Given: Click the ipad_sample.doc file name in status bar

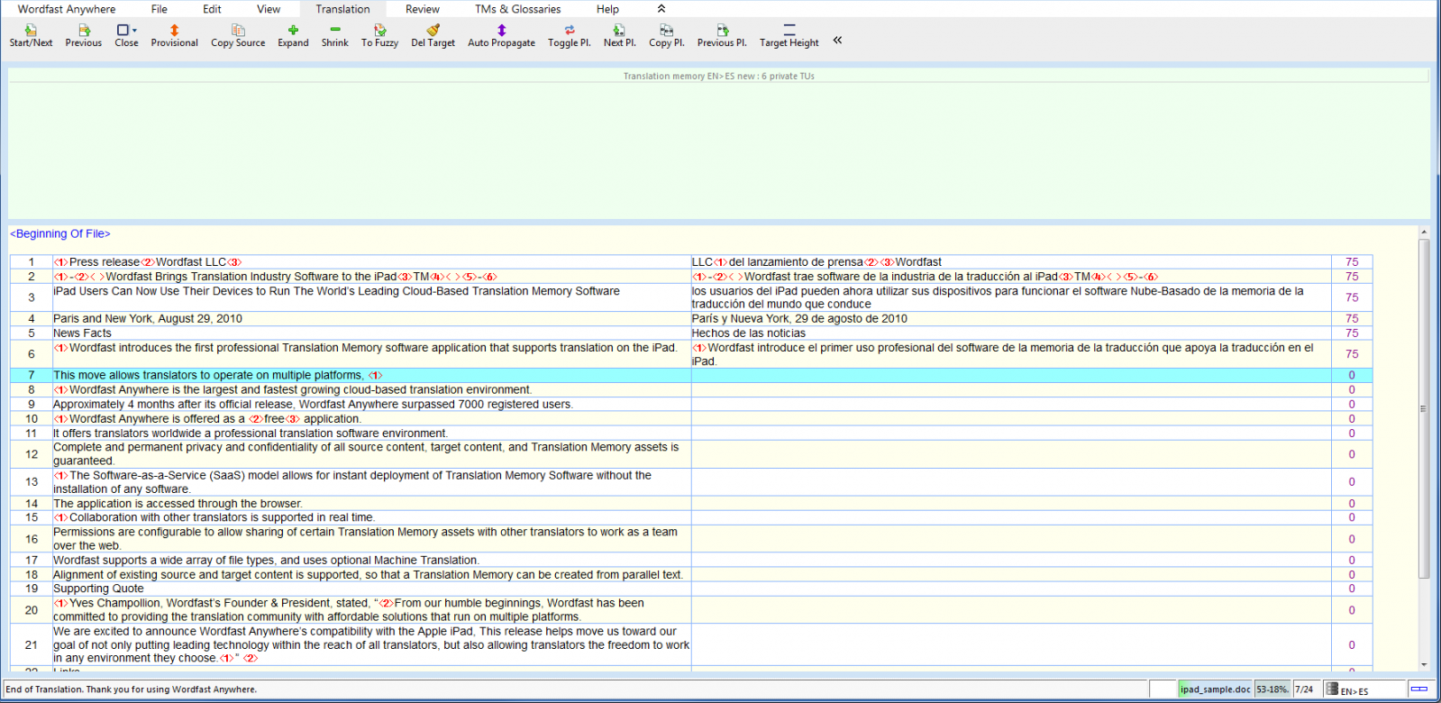Looking at the screenshot, I should [x=1215, y=689].
